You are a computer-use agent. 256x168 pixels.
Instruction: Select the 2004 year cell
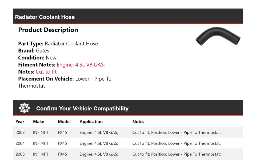click(x=20, y=143)
